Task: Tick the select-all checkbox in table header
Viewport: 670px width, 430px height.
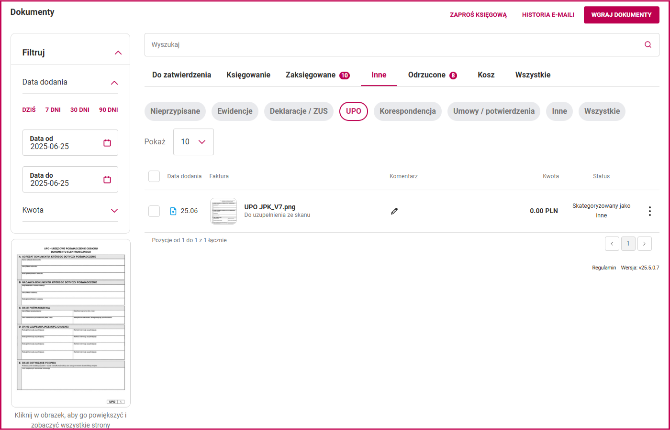Action: (x=154, y=176)
